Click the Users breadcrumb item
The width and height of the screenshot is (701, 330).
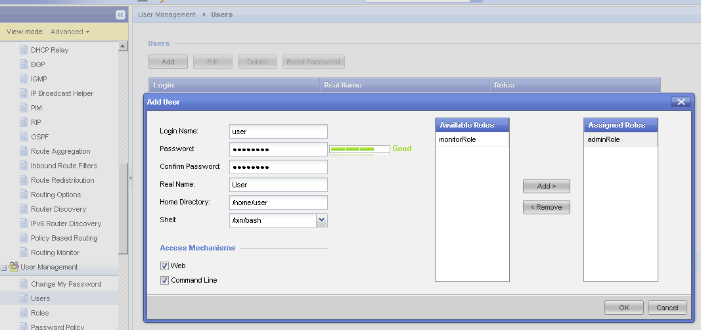point(222,14)
